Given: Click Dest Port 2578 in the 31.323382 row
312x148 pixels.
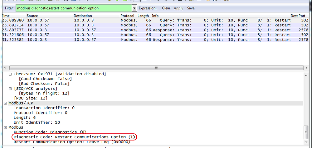Looking at the screenshot, I should tap(303, 40).
